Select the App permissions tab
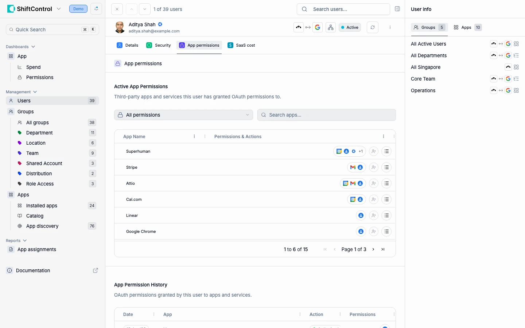 point(199,45)
